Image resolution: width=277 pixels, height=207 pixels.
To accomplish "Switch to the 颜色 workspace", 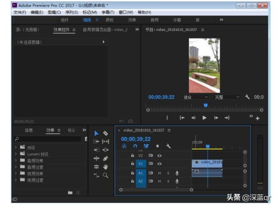I will (x=110, y=20).
